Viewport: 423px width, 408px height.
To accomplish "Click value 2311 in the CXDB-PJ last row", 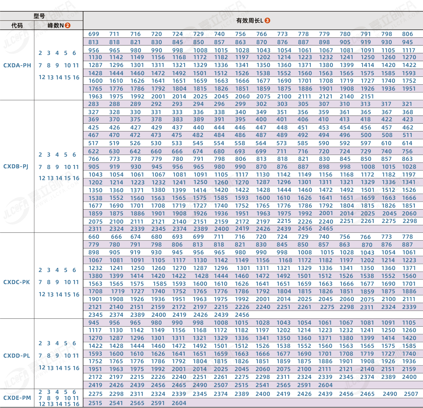I will (95, 229).
